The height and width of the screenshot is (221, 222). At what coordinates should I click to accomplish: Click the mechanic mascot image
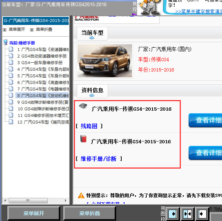click(150, 7)
